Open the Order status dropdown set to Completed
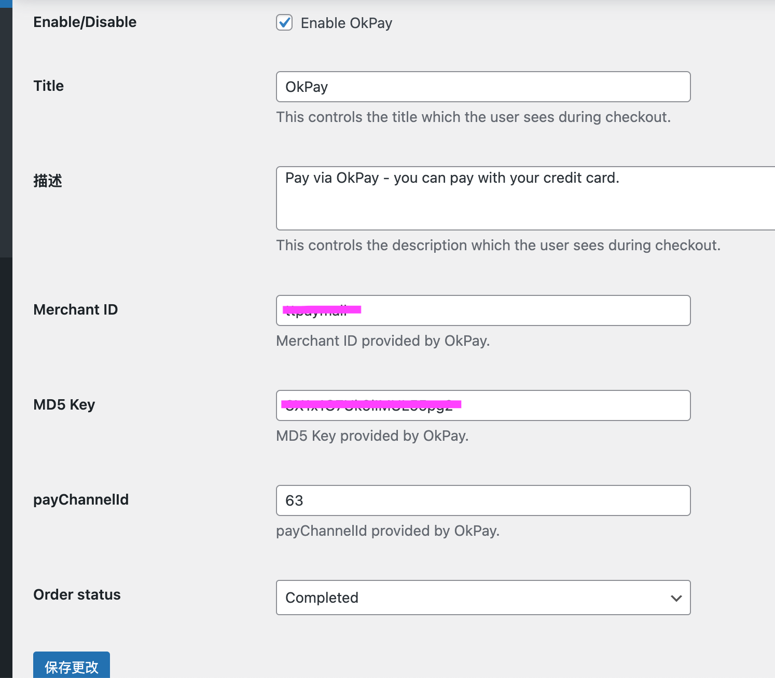 (483, 598)
